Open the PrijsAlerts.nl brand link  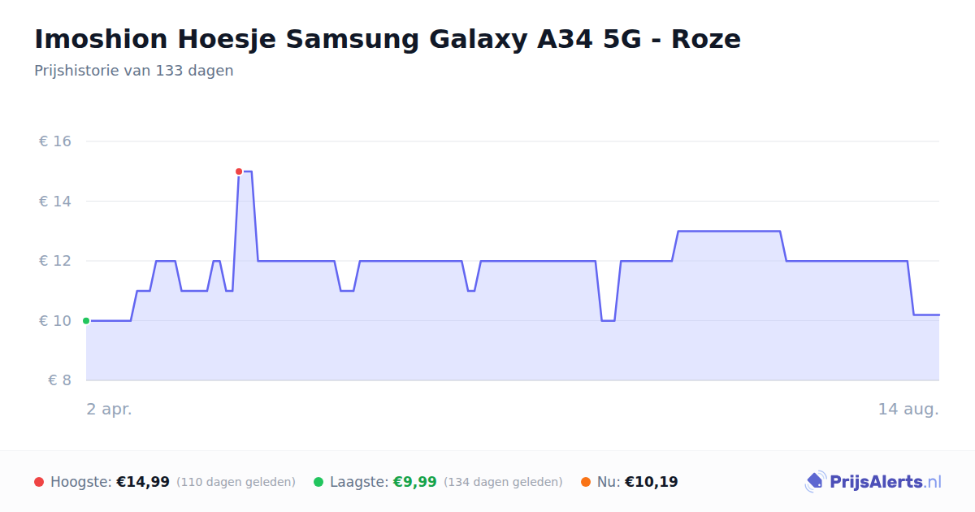pos(873,482)
